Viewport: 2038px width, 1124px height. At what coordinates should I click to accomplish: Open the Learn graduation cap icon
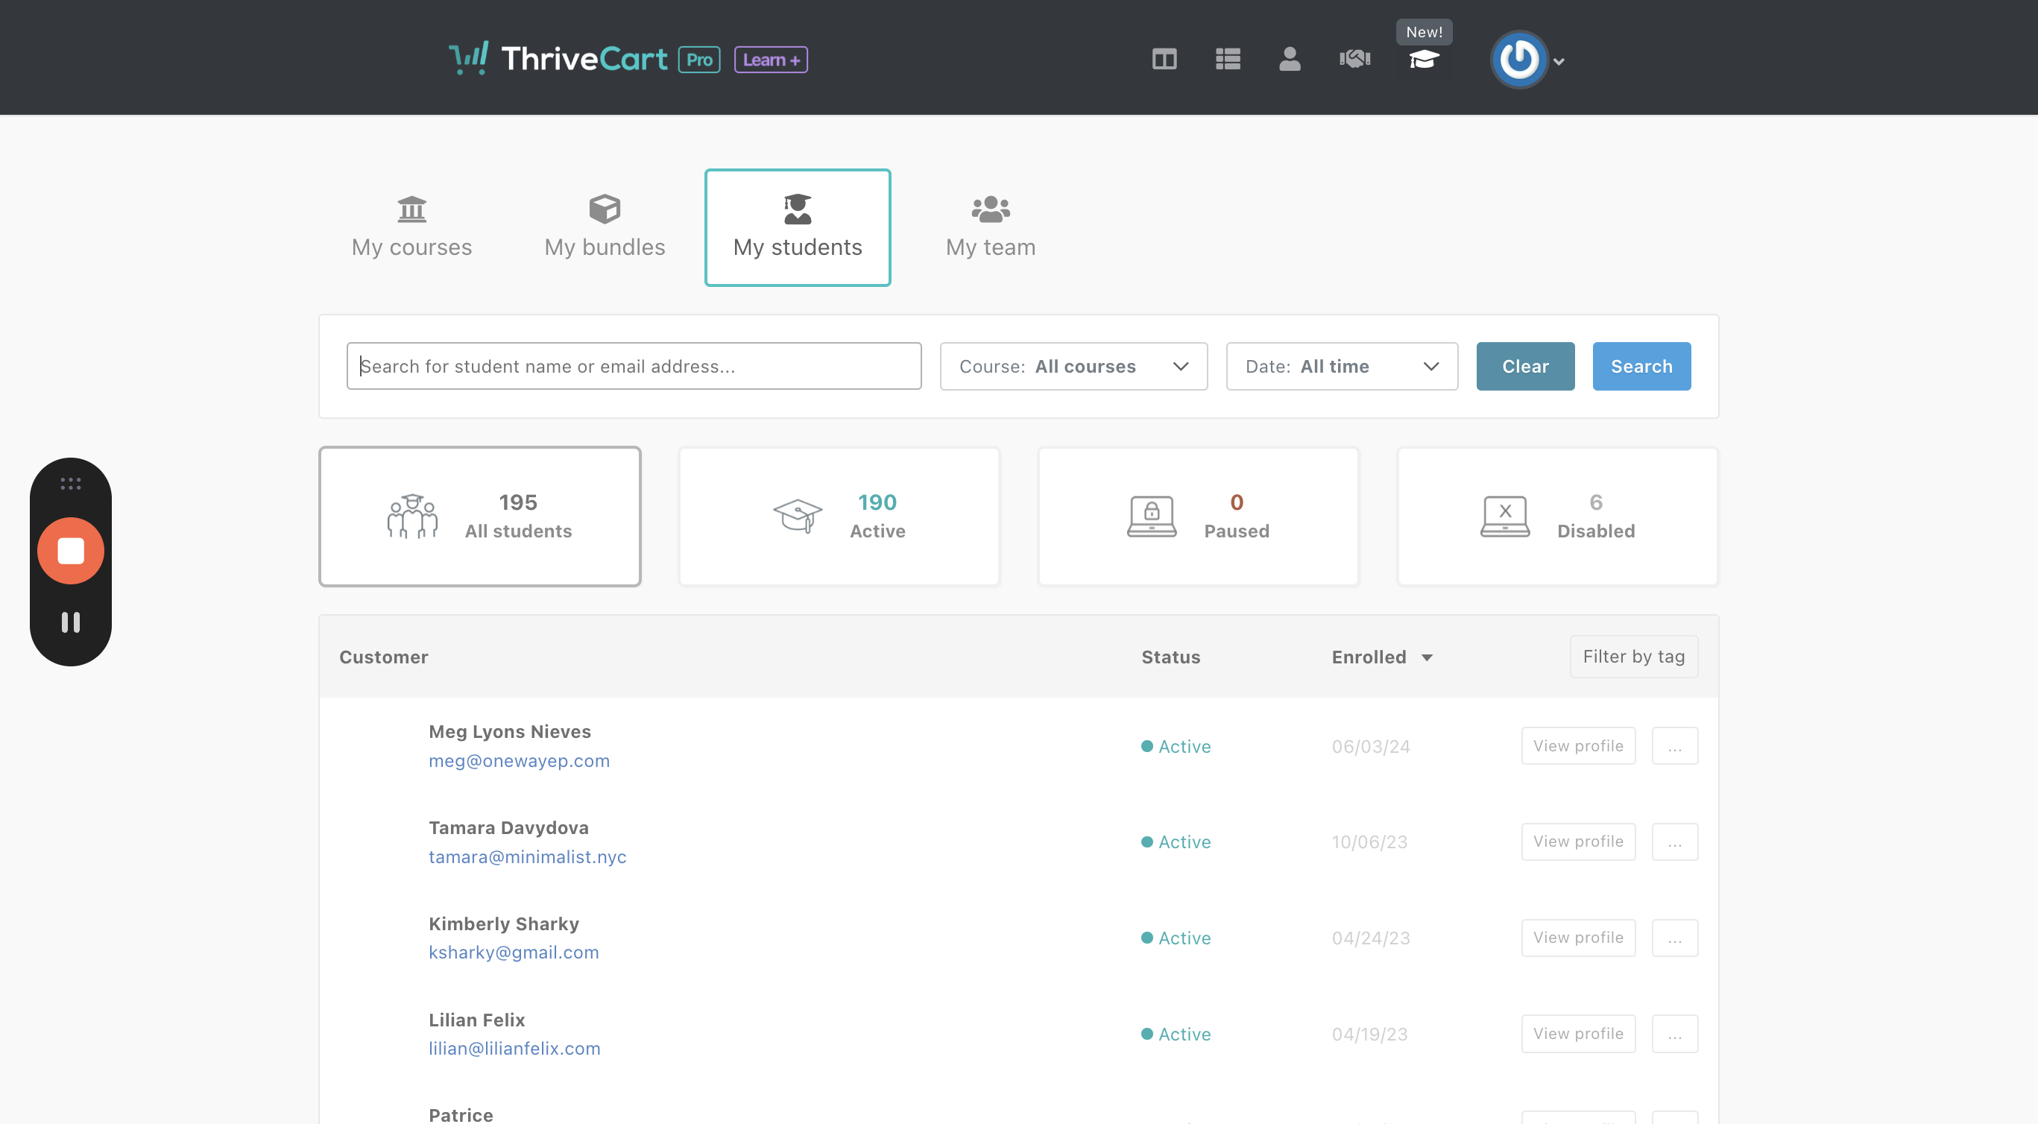tap(1423, 60)
